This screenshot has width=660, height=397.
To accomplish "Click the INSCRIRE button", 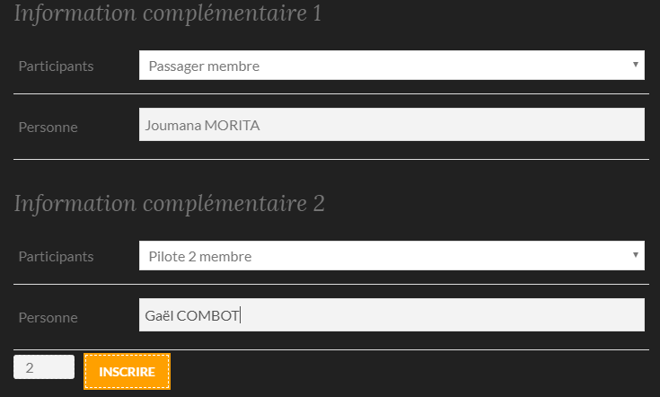I will coord(127,372).
